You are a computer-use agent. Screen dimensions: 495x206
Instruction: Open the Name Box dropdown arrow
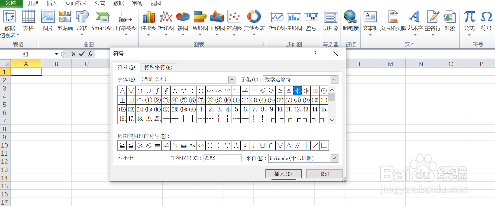pos(57,54)
